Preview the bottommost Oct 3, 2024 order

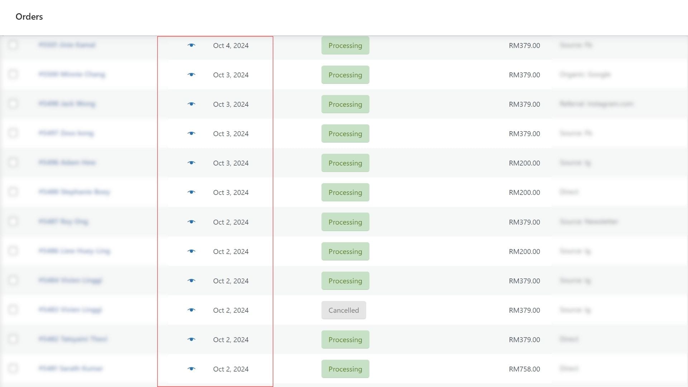191,192
